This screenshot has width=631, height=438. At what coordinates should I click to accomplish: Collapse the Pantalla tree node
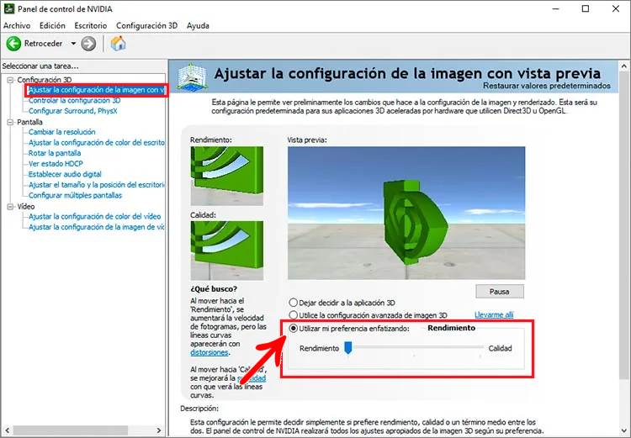coord(10,122)
